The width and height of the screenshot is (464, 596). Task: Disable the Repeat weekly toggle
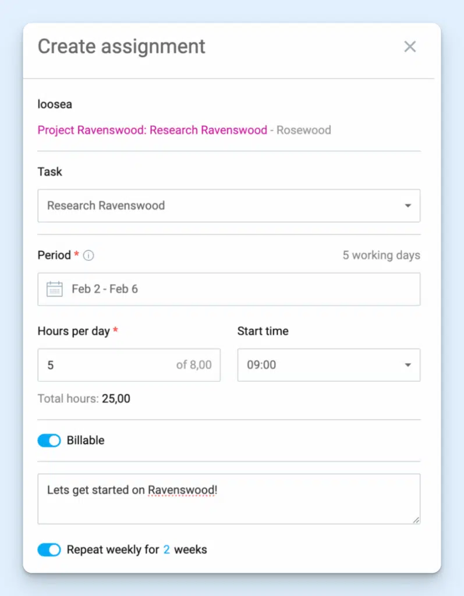[x=49, y=549]
